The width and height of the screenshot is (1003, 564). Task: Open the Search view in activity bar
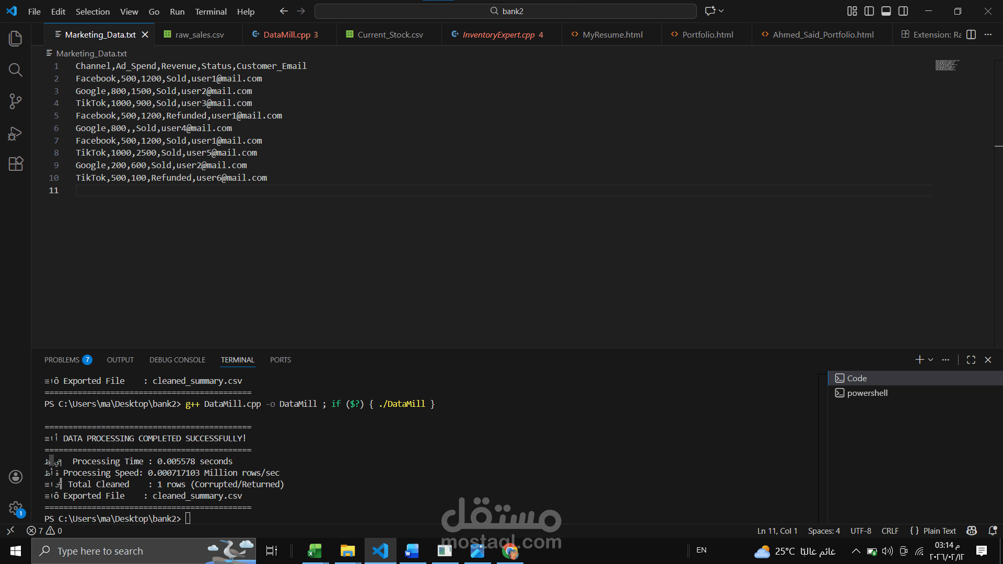(x=16, y=69)
